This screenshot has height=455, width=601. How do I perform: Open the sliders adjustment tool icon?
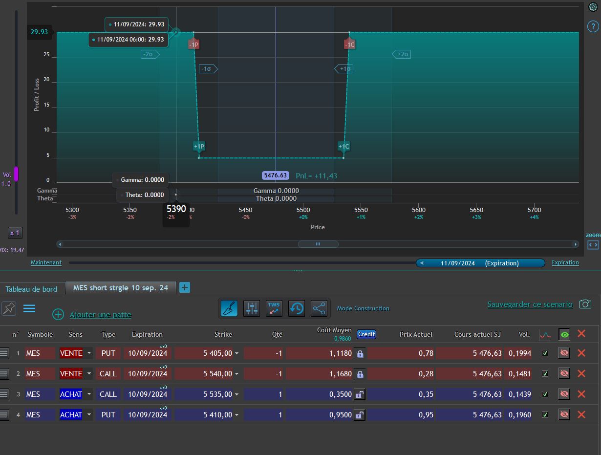[x=252, y=308]
